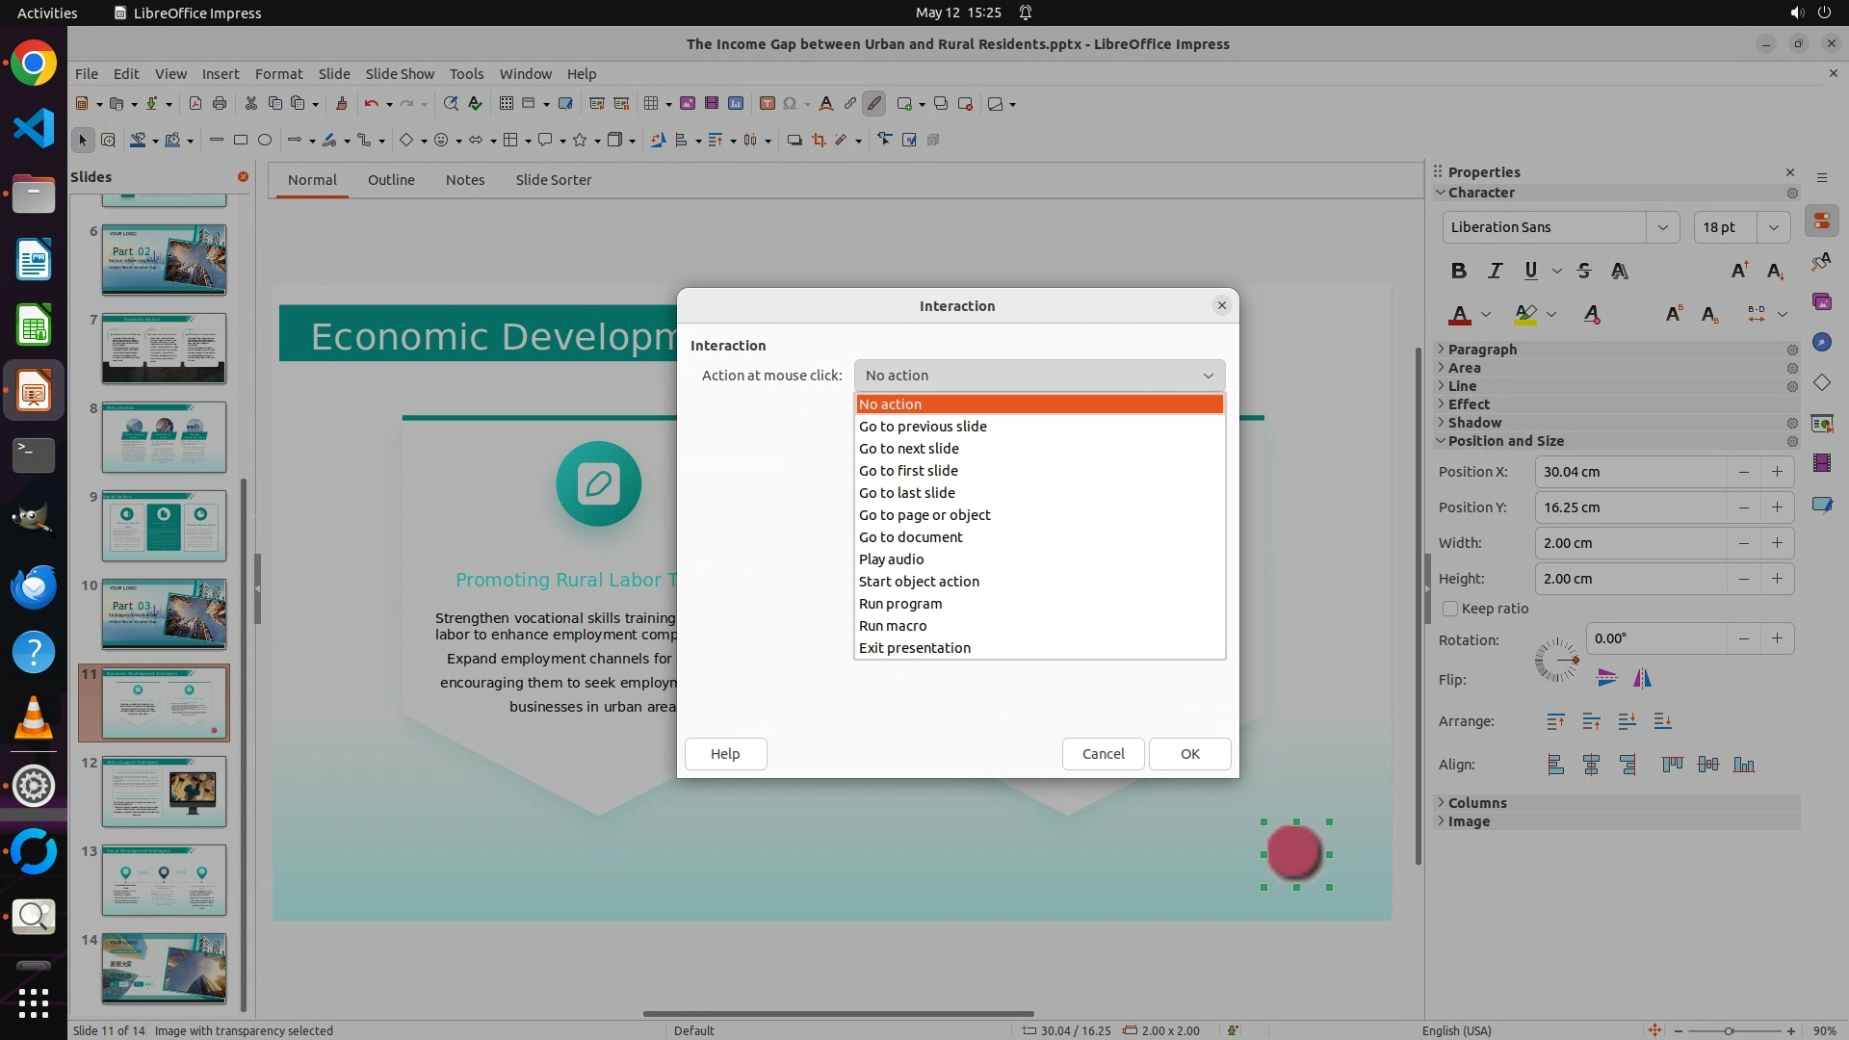
Task: Select the Ellipse drawing tool
Action: pyautogui.click(x=265, y=141)
